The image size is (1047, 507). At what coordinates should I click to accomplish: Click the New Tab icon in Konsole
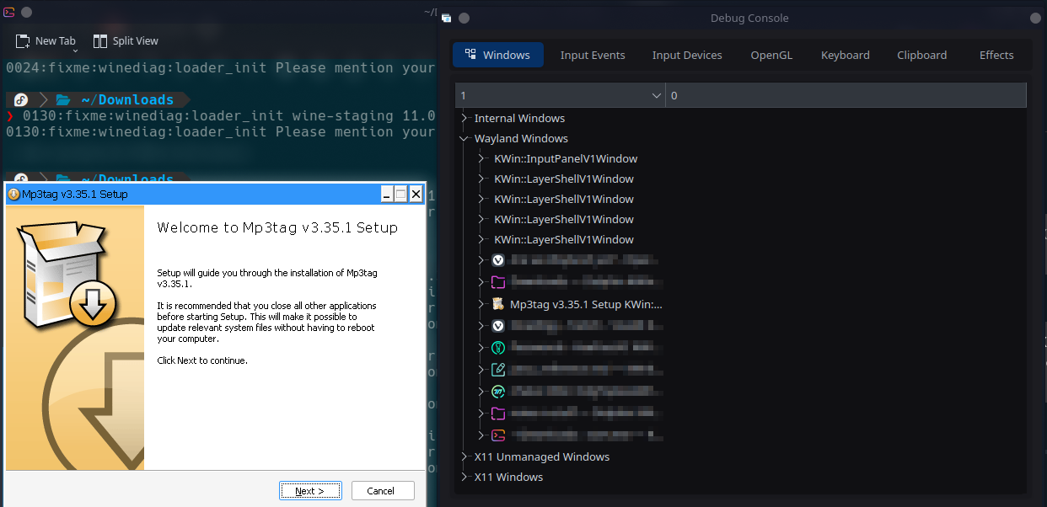23,40
